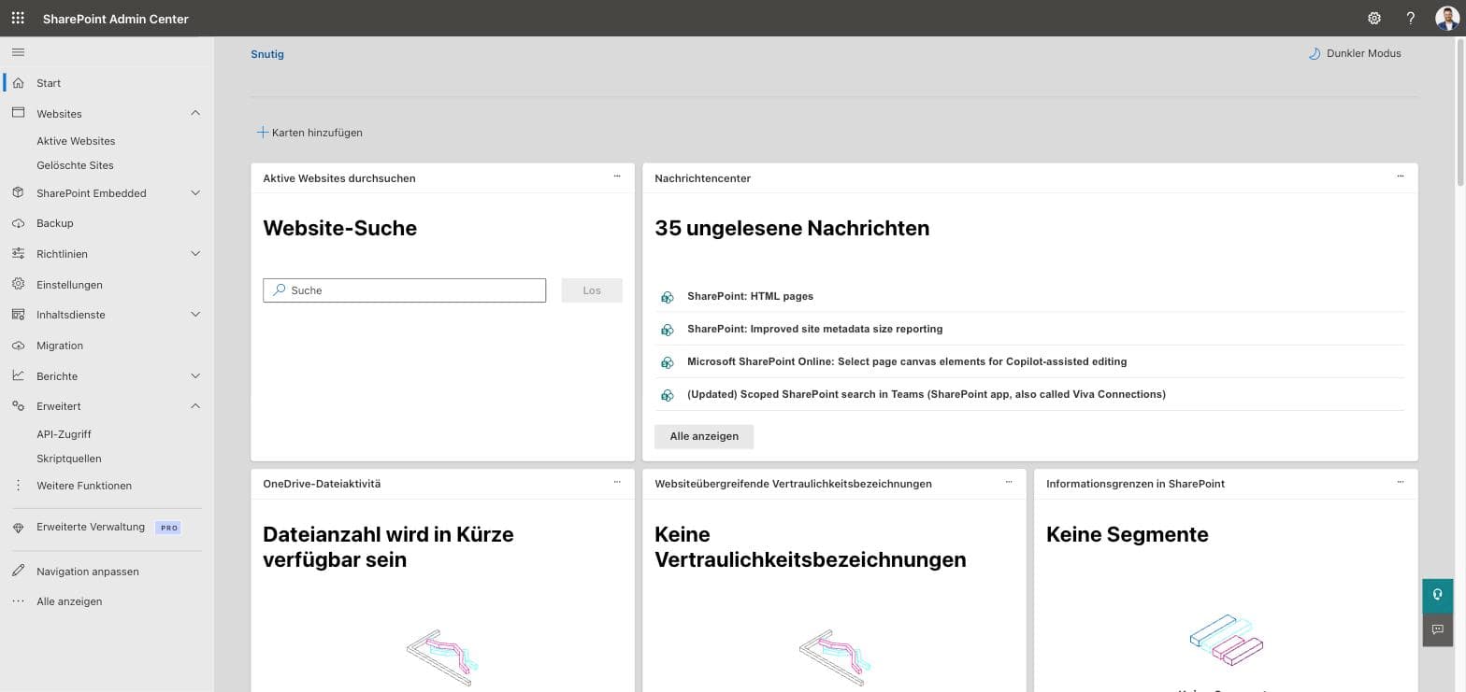This screenshot has width=1466, height=692.
Task: Open message Improved site metadata size reporting
Action: pos(814,329)
